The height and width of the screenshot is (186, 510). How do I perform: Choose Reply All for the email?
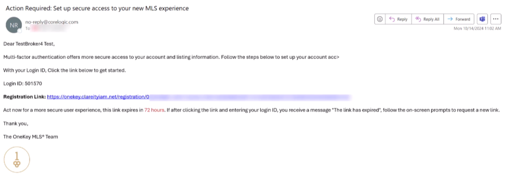(x=428, y=19)
